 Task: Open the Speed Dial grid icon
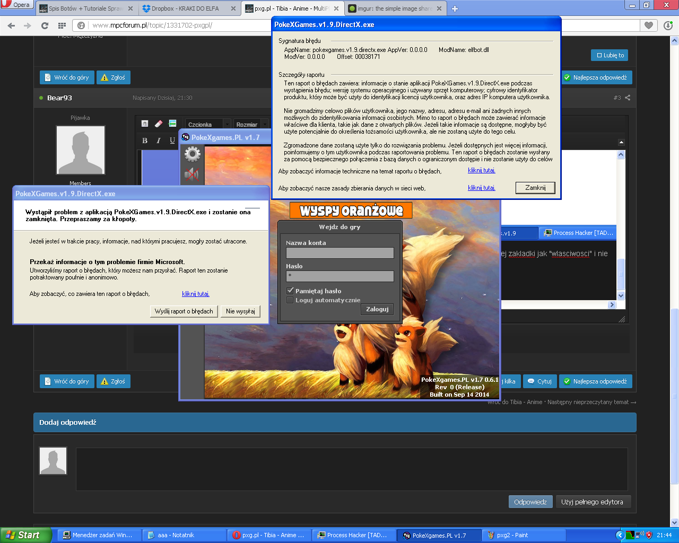click(62, 25)
